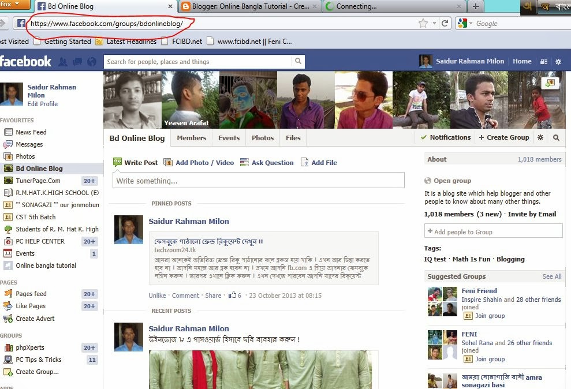571x389 pixels.
Task: Click add cover photo icon on group banner
Action: pyautogui.click(x=550, y=83)
